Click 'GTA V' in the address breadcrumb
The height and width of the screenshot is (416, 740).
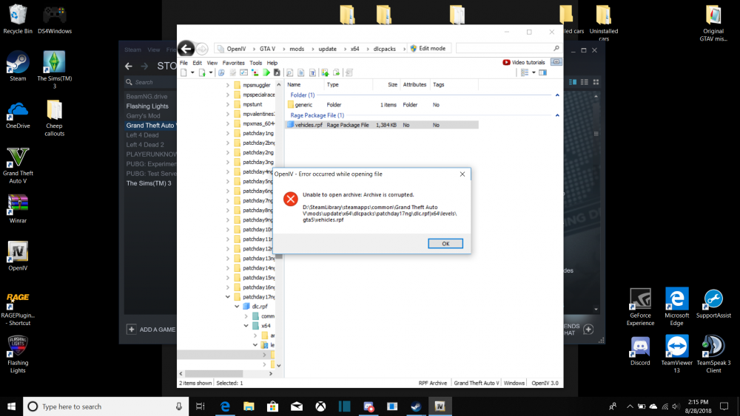tap(267, 49)
